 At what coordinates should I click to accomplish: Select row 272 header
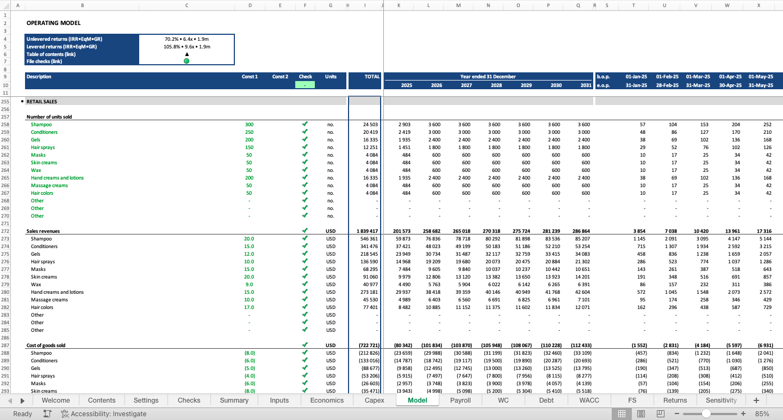tap(5, 231)
